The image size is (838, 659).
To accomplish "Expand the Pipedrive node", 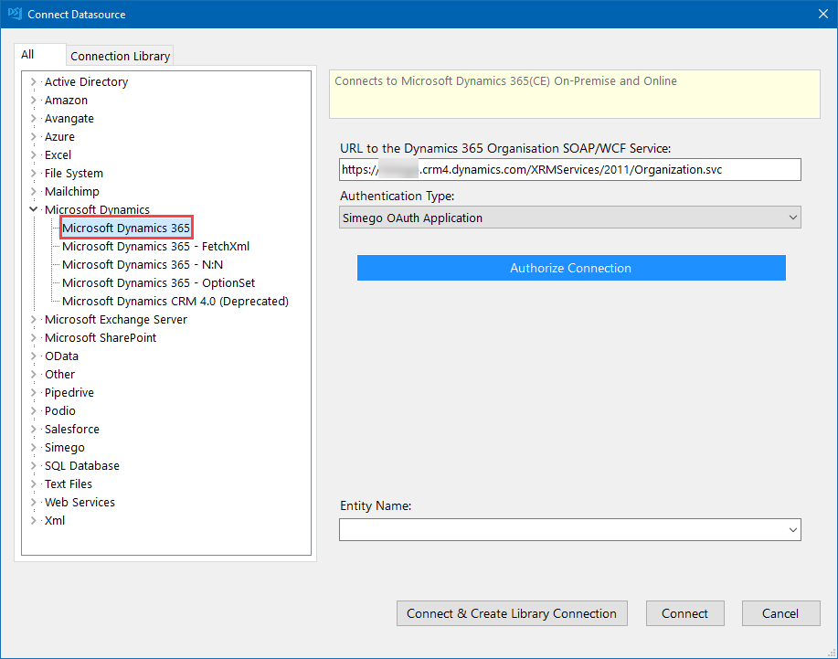I will [33, 392].
